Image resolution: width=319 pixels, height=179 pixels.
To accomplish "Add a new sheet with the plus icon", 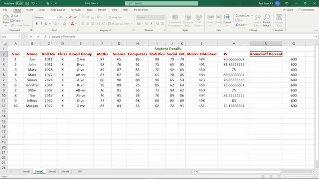I will [x=80, y=172].
